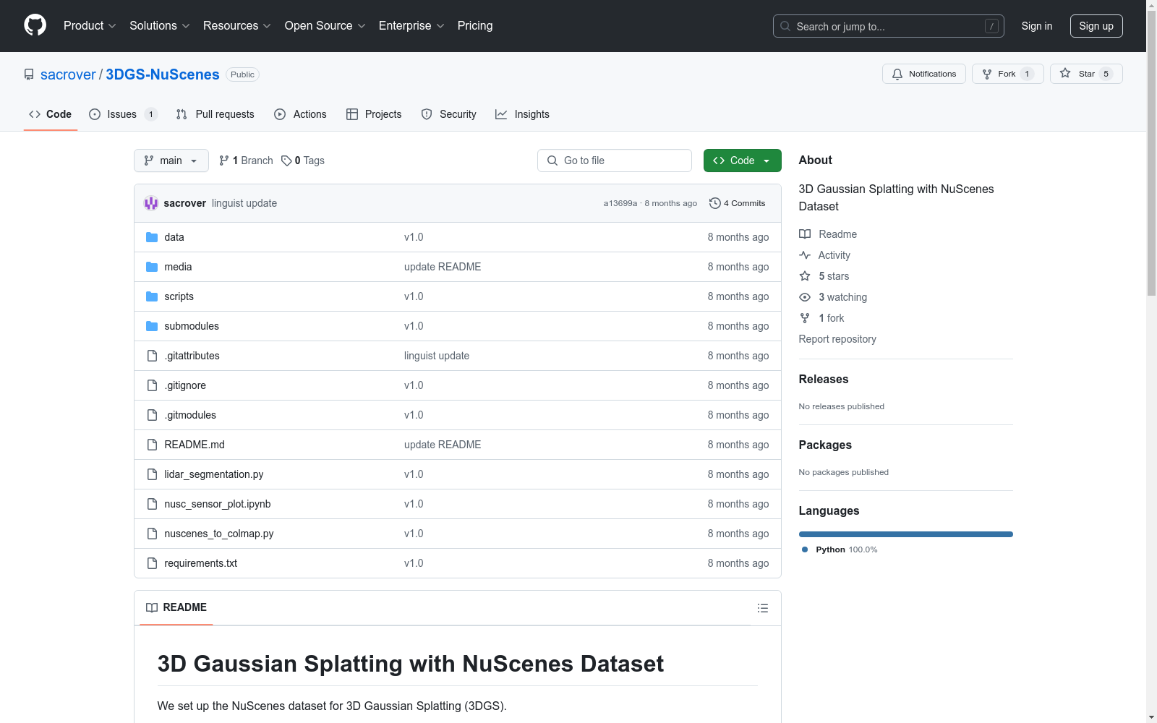Switch to the Code tab
This screenshot has width=1157, height=723.
coord(51,114)
